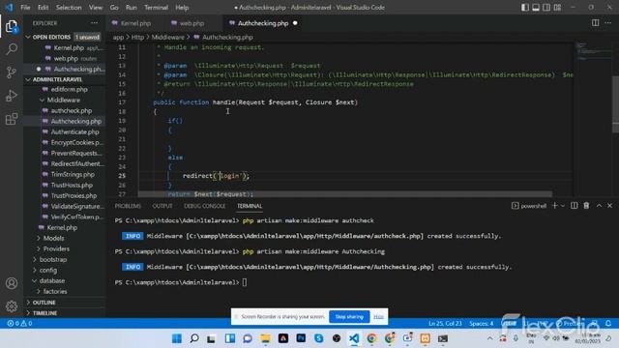This screenshot has width=619, height=348.
Task: Maximize the panel size chevron
Action: (599, 206)
